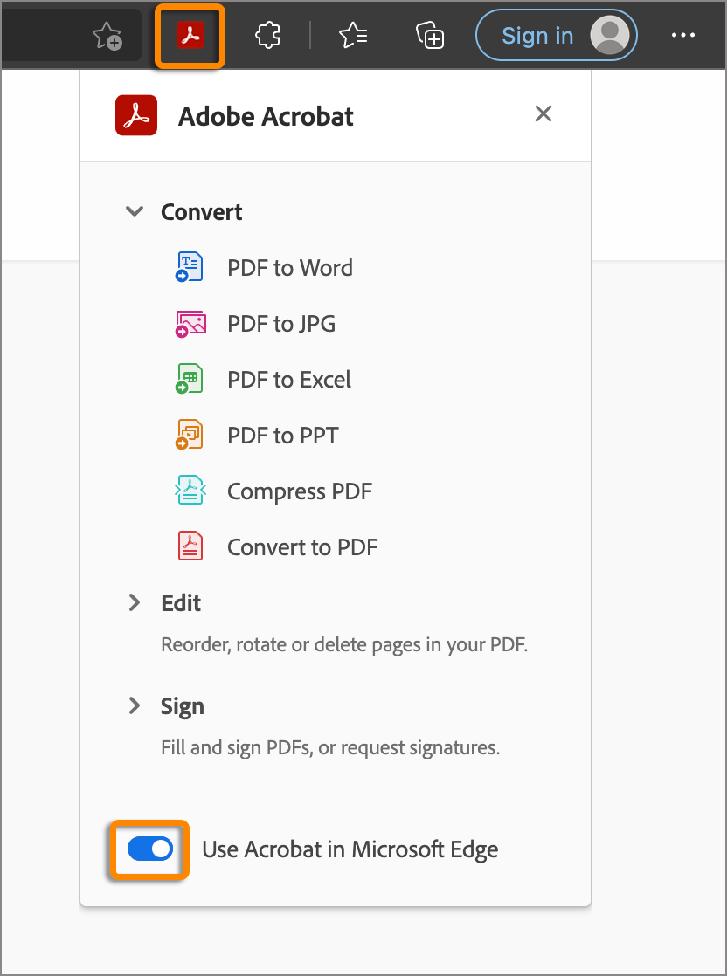Screen dimensions: 727x976
Task: Click the Extensions puzzle icon
Action: 267,35
